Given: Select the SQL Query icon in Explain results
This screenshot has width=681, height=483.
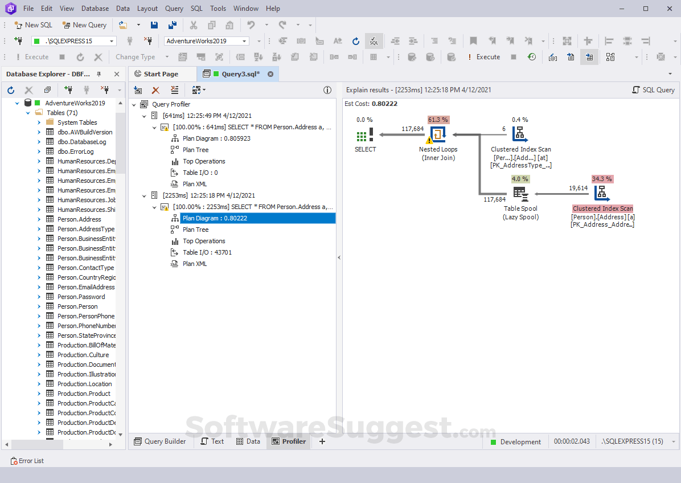Looking at the screenshot, I should click(x=653, y=89).
